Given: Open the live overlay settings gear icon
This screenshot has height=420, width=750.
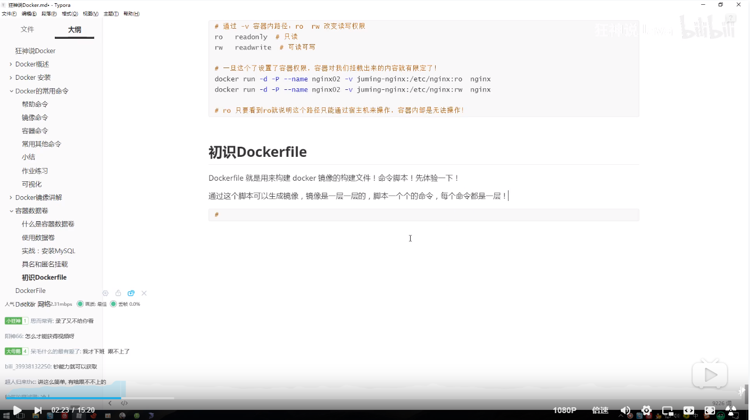Looking at the screenshot, I should tap(105, 293).
